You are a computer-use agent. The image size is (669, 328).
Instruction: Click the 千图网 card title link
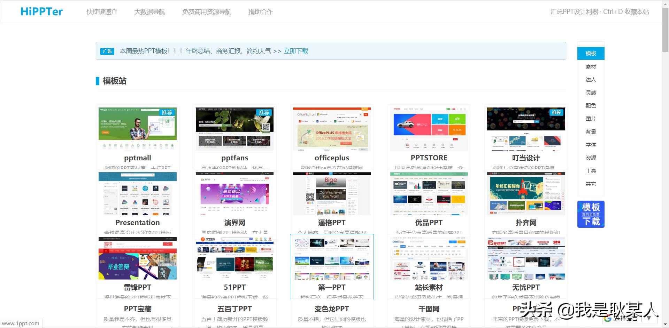pos(429,309)
